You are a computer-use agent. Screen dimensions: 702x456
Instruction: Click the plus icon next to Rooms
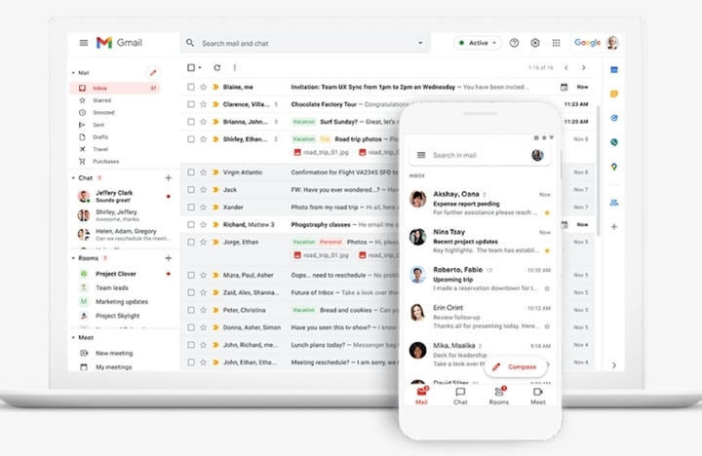pyautogui.click(x=169, y=258)
